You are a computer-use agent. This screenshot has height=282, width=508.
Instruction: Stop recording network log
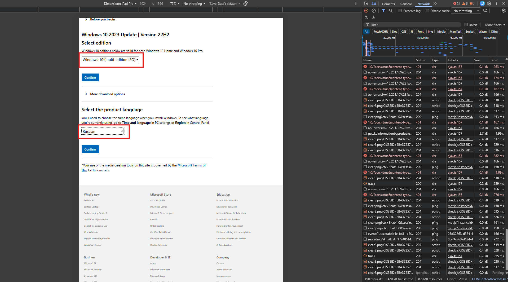pos(366,11)
